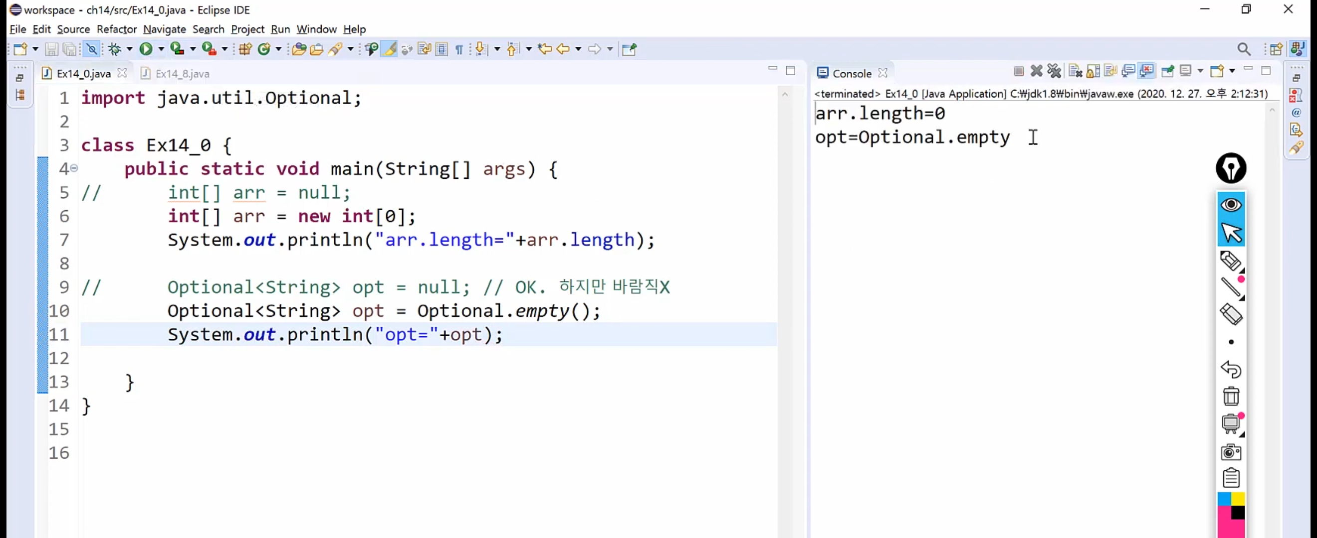This screenshot has width=1317, height=538.
Task: Click the trash icon in annotation toolbar
Action: point(1231,397)
